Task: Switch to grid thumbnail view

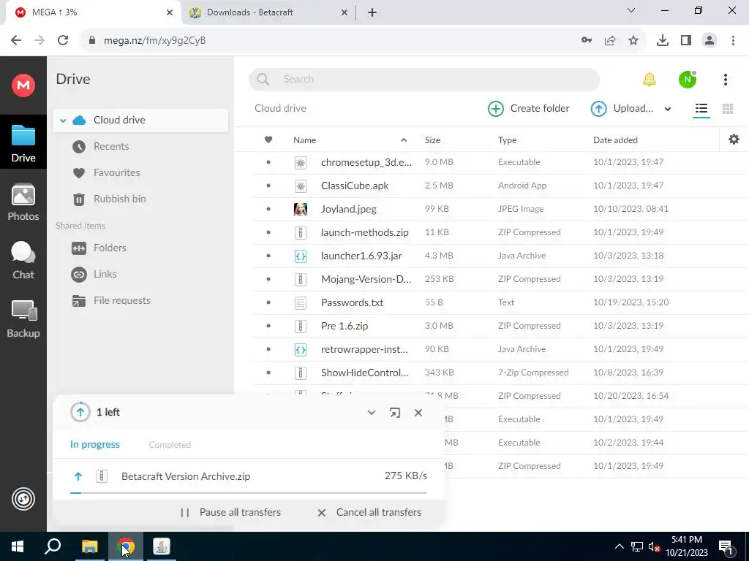Action: click(728, 109)
